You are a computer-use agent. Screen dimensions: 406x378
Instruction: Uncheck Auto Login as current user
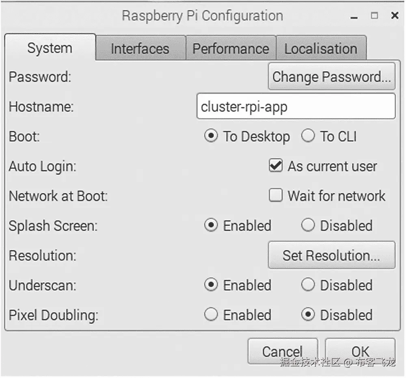(276, 166)
